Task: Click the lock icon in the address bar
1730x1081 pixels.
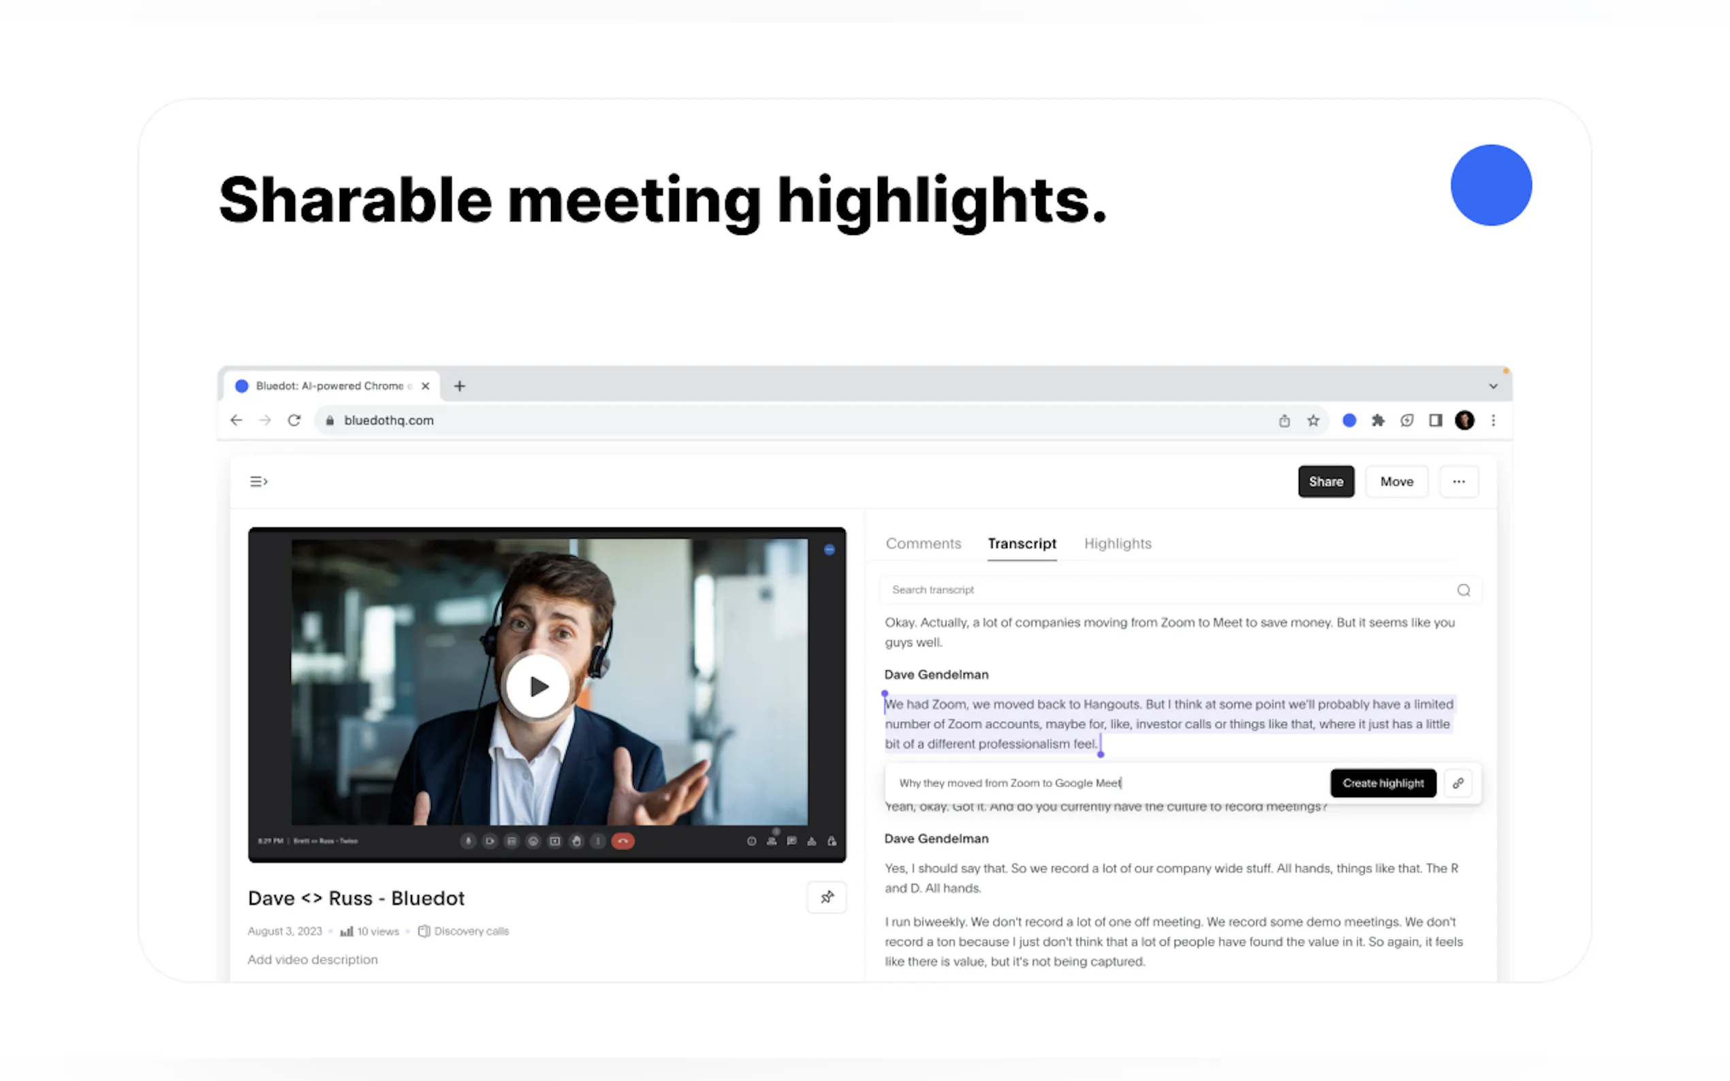Action: [330, 421]
